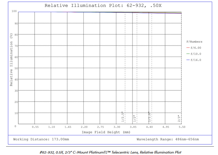
Task: Click the italic figure caption below the plot
Action: [110, 152]
